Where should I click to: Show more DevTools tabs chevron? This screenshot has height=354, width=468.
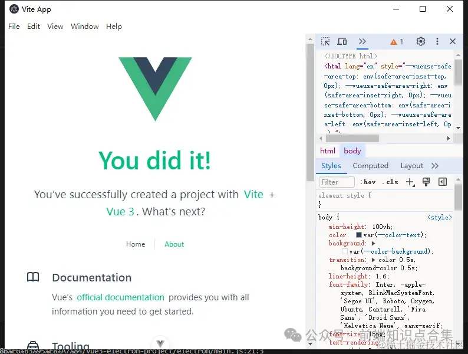tap(362, 41)
